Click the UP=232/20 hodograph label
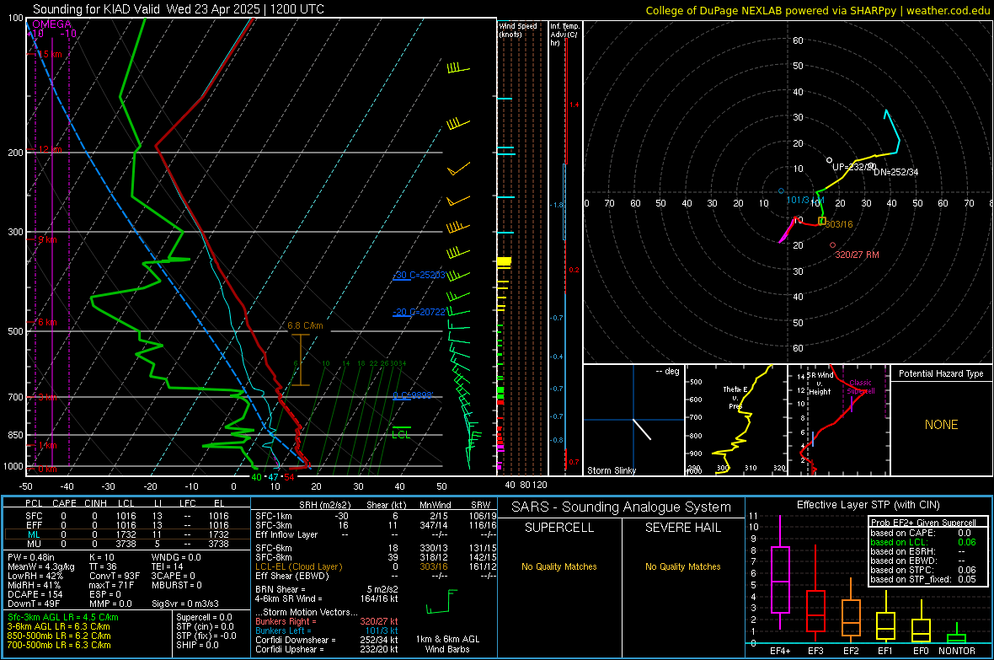 click(853, 167)
